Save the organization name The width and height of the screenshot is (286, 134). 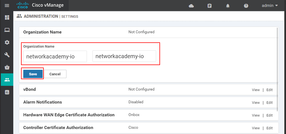tap(33, 74)
